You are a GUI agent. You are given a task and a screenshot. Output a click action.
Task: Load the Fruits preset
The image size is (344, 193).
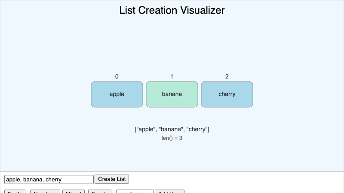tap(15, 192)
